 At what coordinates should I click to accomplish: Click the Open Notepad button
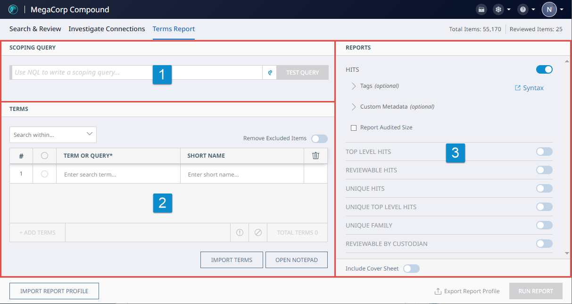(297, 260)
